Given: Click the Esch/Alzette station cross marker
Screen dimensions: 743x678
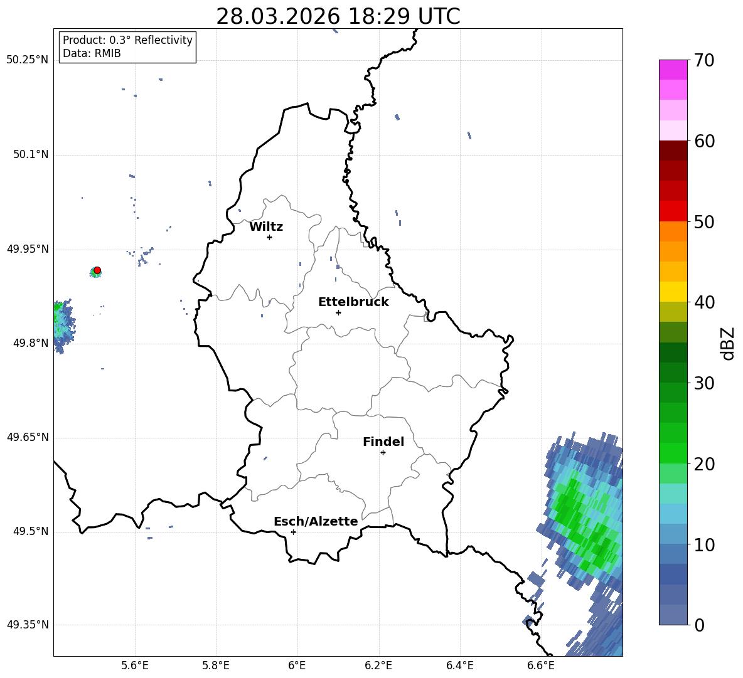Looking at the screenshot, I should pos(293,532).
